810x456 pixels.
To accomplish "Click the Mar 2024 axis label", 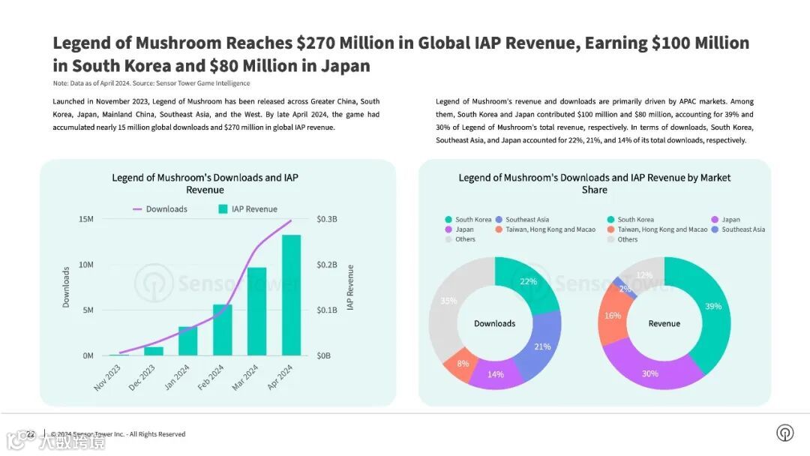I will 244,377.
